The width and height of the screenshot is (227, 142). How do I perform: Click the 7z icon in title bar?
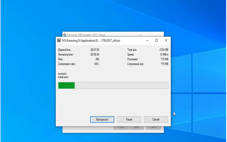(x=59, y=40)
